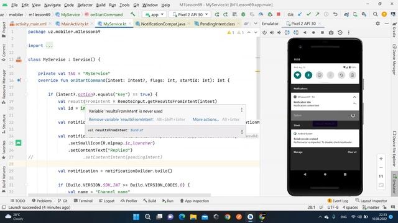Switch to NotificationCompat.java tab

163,24
